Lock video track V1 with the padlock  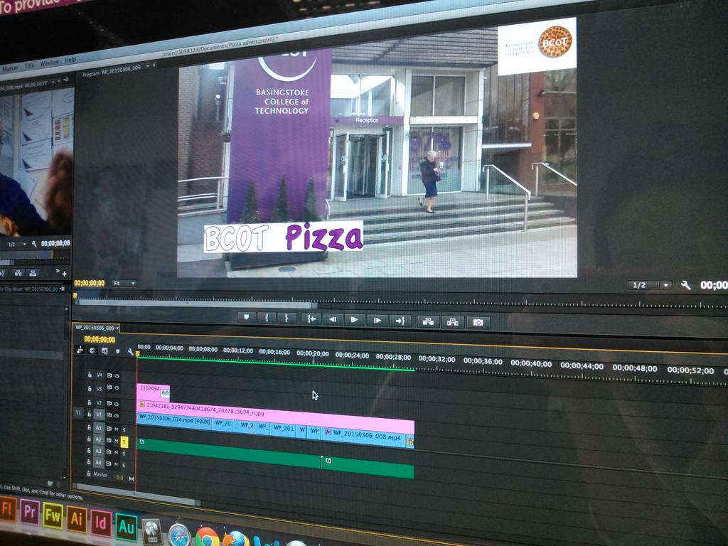pyautogui.click(x=90, y=414)
